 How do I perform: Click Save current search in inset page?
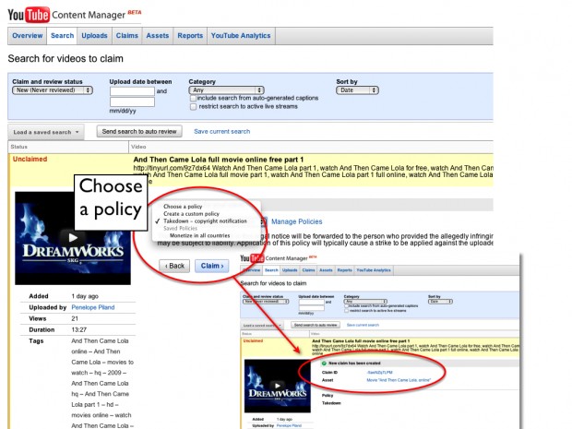click(x=363, y=325)
